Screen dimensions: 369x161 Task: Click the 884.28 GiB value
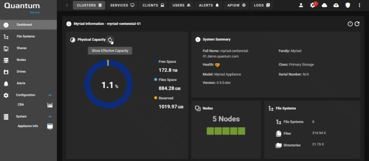tap(170, 89)
